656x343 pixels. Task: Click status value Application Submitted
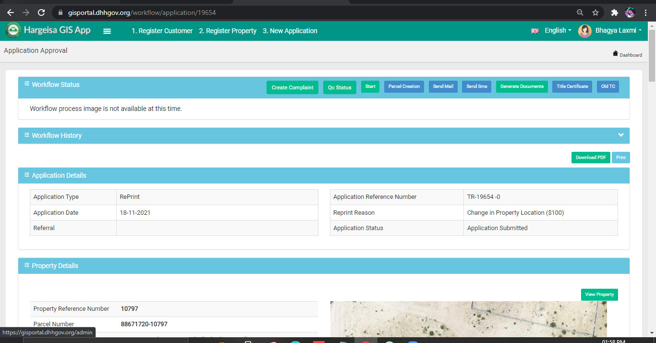[497, 228]
